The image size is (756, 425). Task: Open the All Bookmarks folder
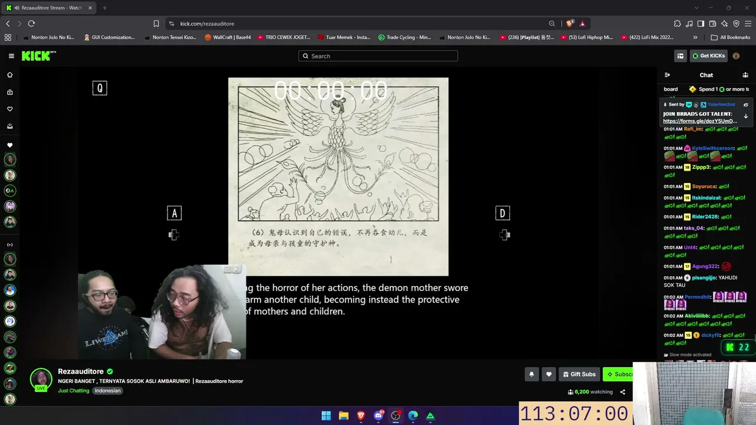[731, 37]
